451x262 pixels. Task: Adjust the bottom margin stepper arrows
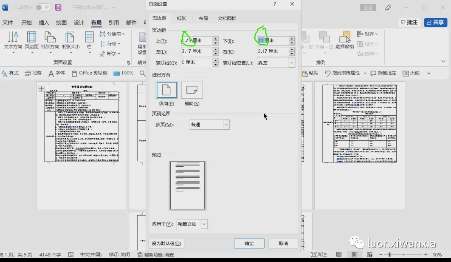coord(292,41)
